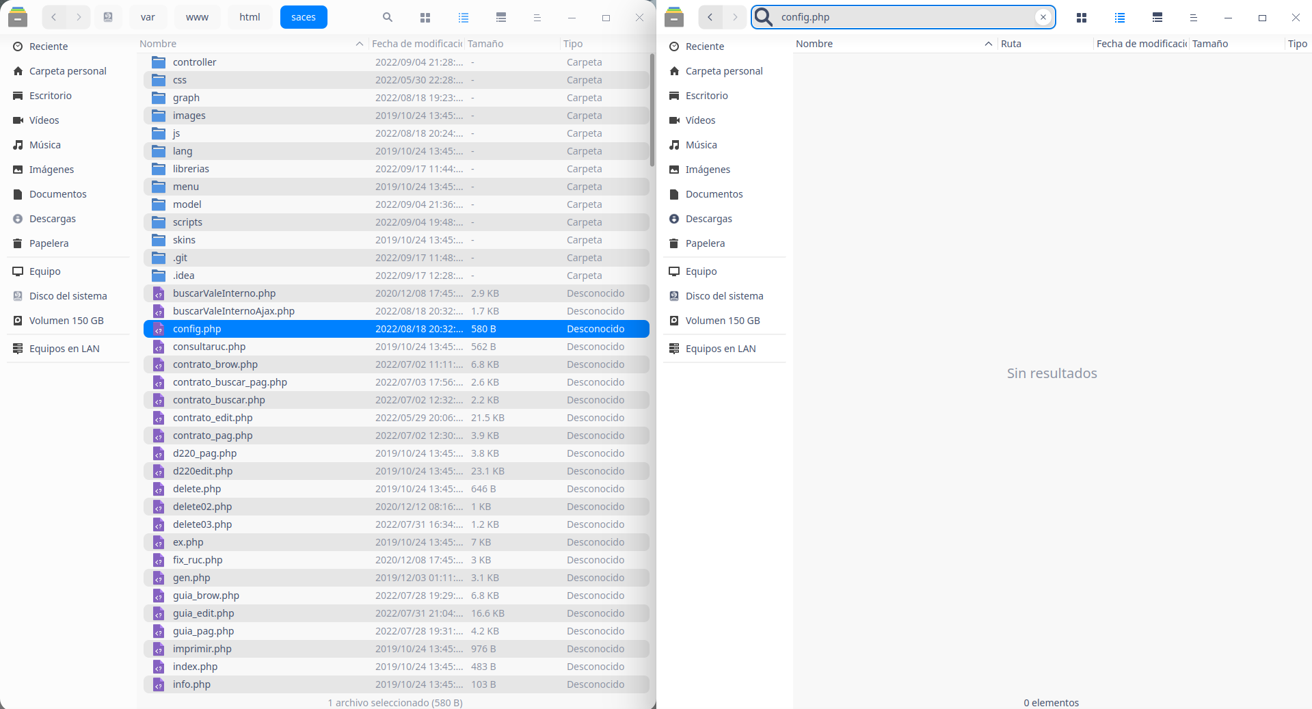Image resolution: width=1312 pixels, height=709 pixels.
Task: Open the 'saces' breadcrumb tab
Action: pos(304,17)
